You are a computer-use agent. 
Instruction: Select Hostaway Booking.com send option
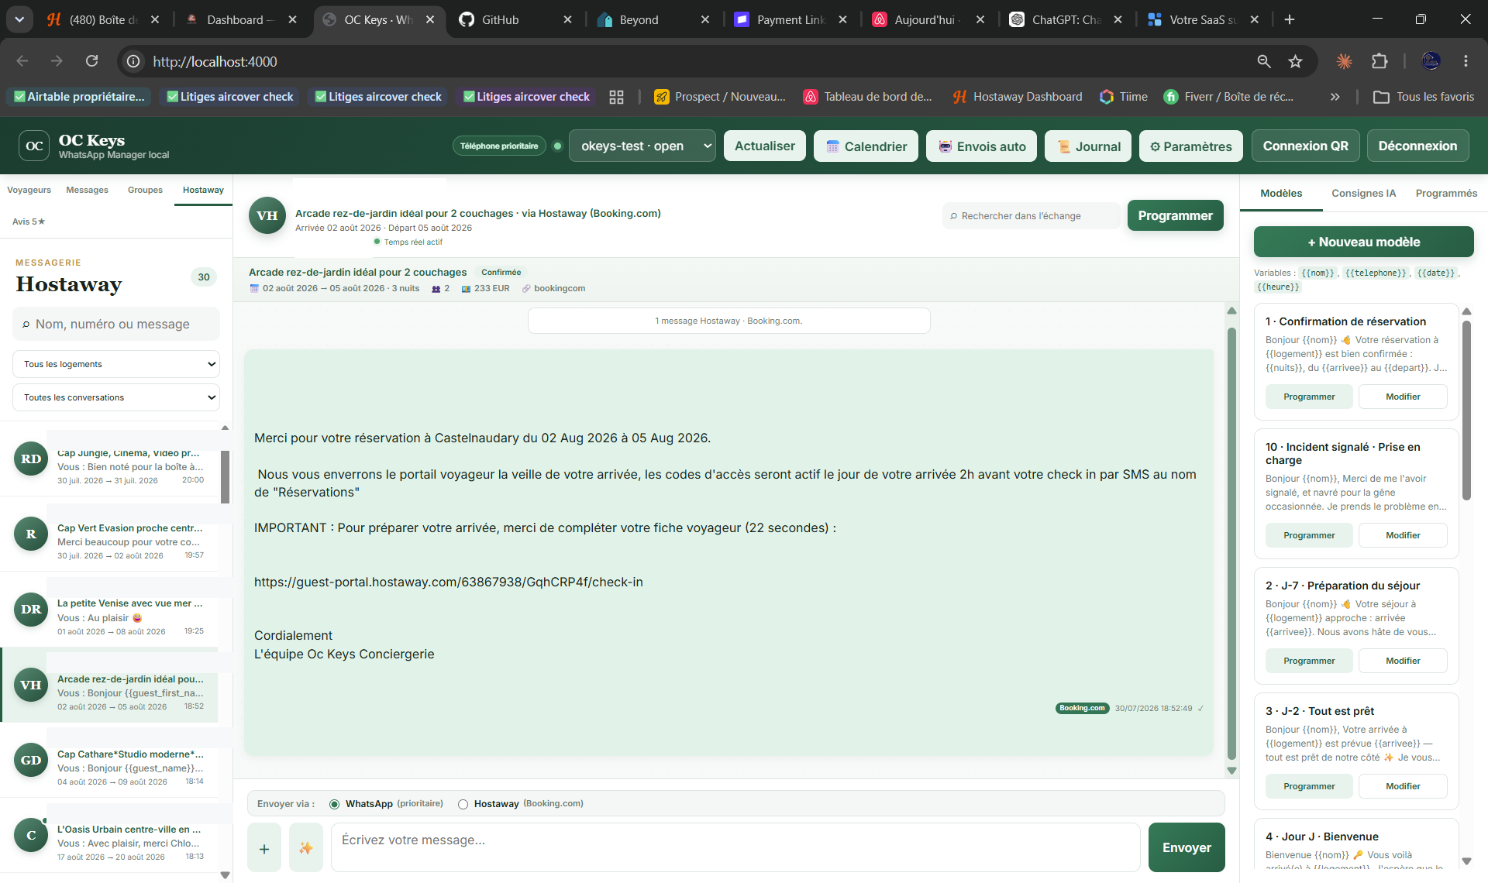pos(463,804)
